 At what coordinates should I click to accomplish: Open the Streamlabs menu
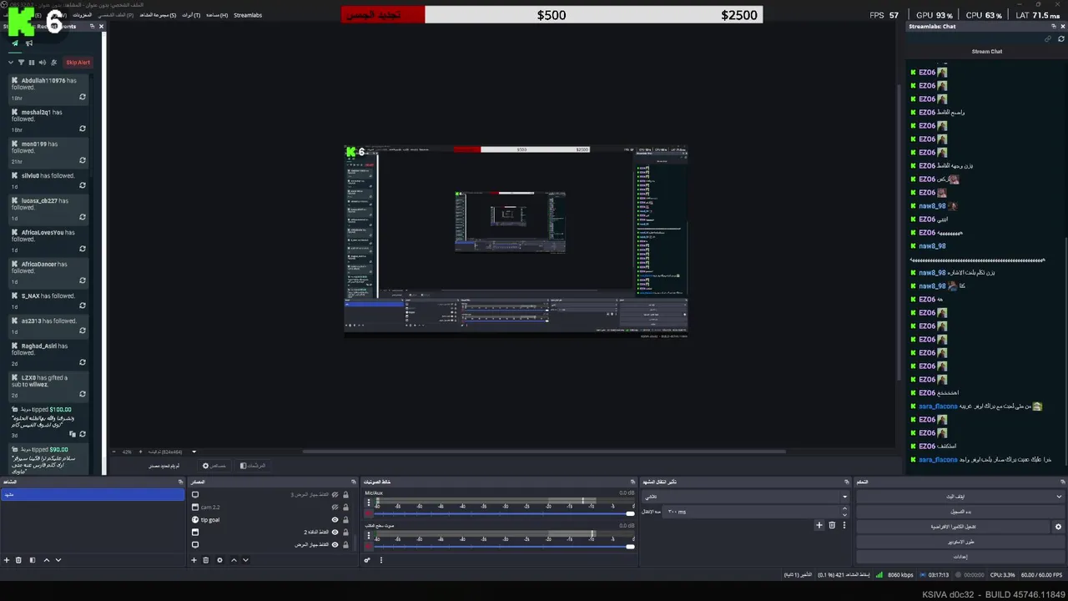pyautogui.click(x=248, y=15)
